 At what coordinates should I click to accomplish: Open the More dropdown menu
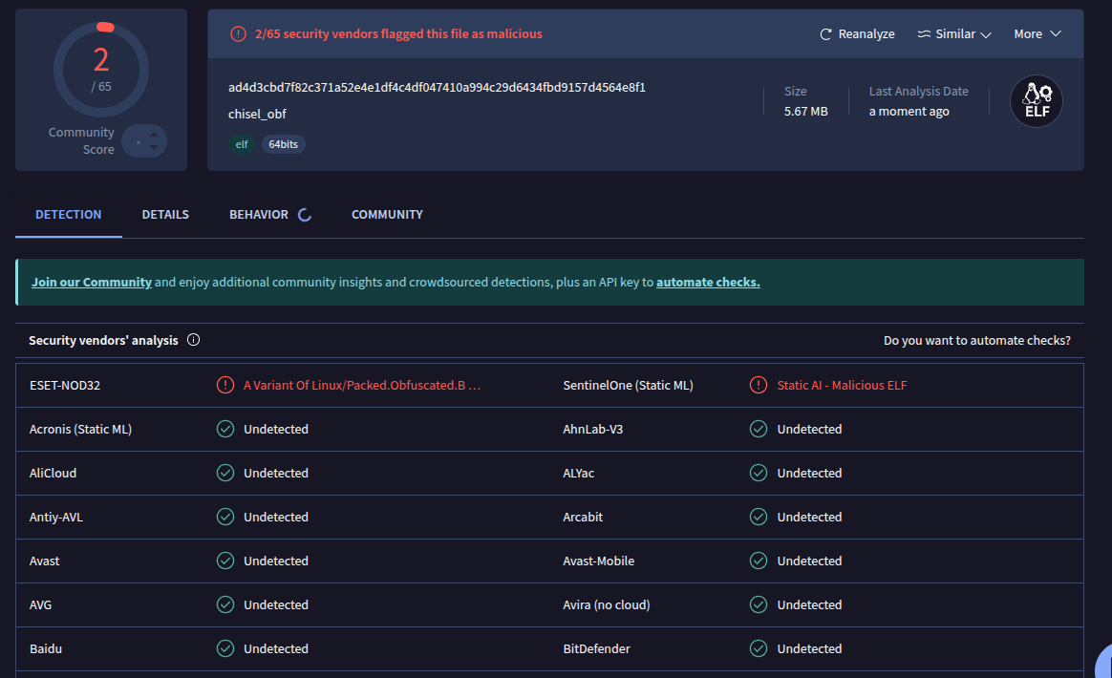(x=1037, y=34)
